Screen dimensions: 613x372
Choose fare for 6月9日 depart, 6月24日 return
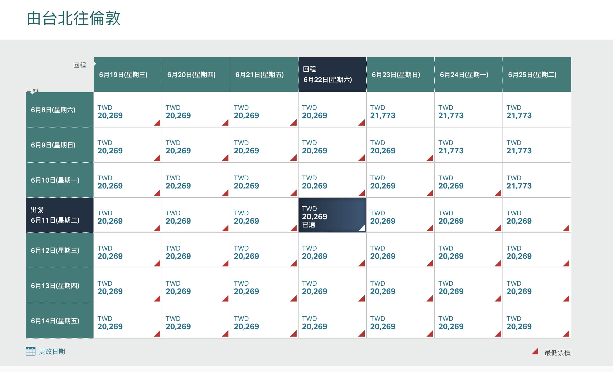tap(468, 145)
